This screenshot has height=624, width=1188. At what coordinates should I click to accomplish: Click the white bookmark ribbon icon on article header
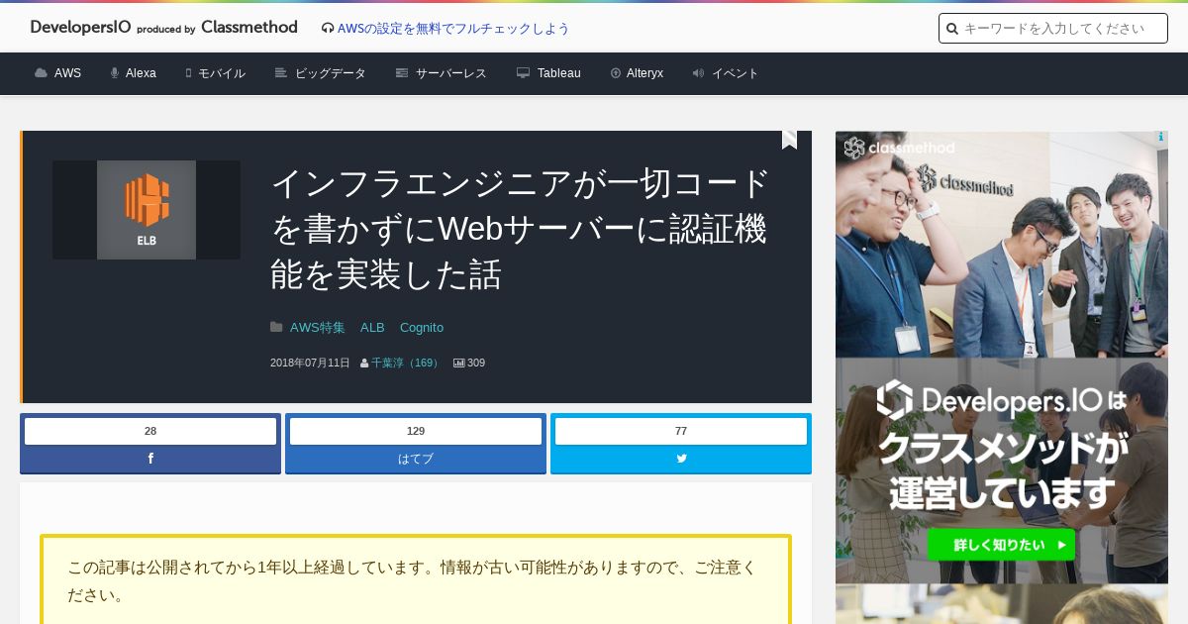point(789,140)
